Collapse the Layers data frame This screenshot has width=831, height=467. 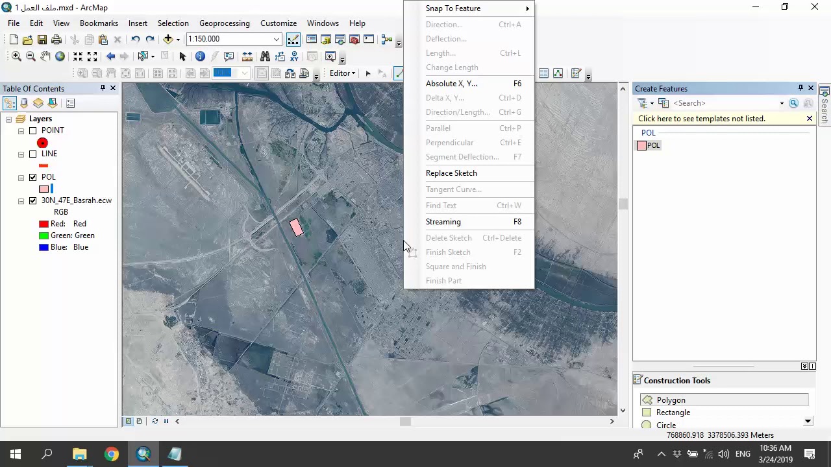(8, 119)
